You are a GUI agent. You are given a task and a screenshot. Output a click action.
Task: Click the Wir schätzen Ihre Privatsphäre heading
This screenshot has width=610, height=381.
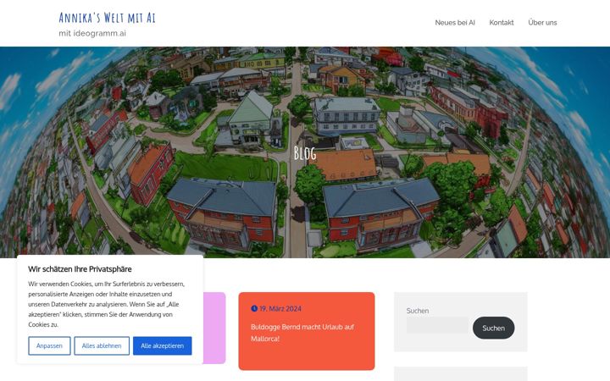(x=80, y=269)
